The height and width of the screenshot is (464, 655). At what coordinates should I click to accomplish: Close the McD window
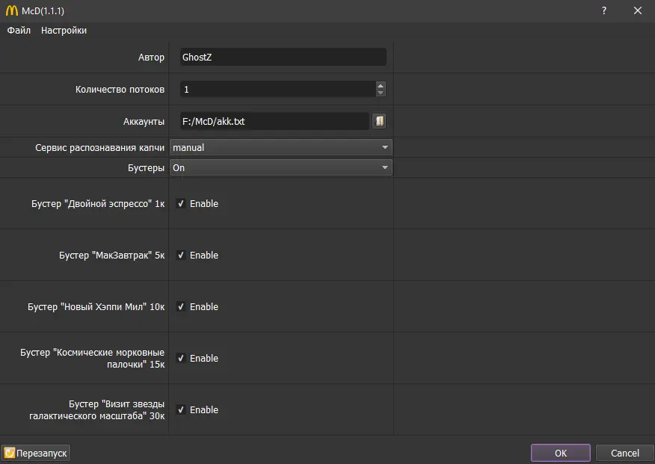pos(638,10)
